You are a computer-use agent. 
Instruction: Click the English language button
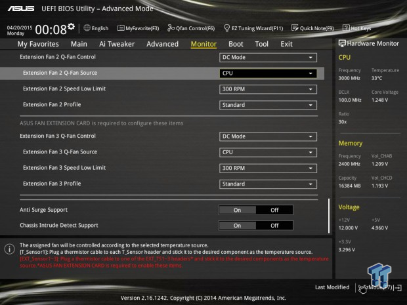tap(100, 28)
